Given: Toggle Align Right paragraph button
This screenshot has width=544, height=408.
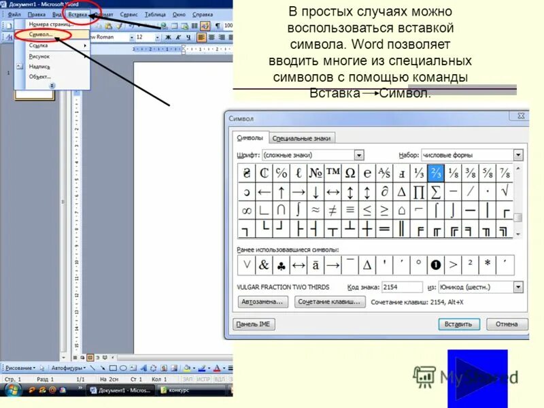Looking at the screenshot, I should tap(222, 37).
